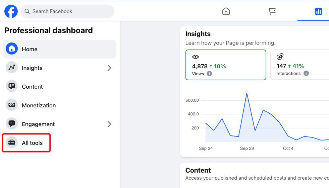Viewport: 329px width, 188px height.
Task: Select the Views metric card
Action: 226,65
